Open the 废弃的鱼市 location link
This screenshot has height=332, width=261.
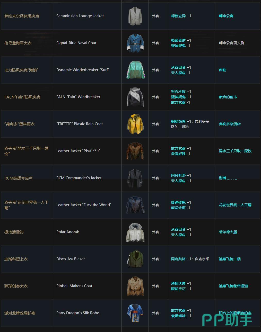228,97
